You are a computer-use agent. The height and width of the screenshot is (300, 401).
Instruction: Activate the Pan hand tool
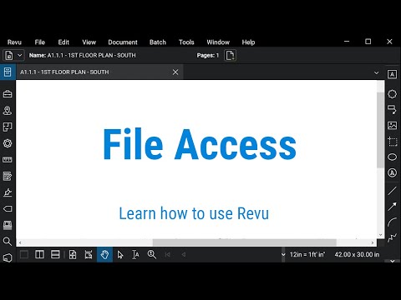pyautogui.click(x=104, y=254)
